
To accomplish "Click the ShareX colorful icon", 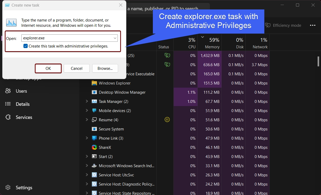I will (94, 147).
